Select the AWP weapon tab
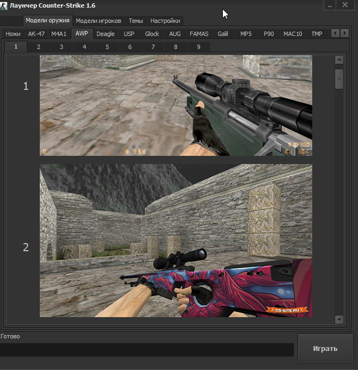The image size is (358, 370). click(82, 33)
